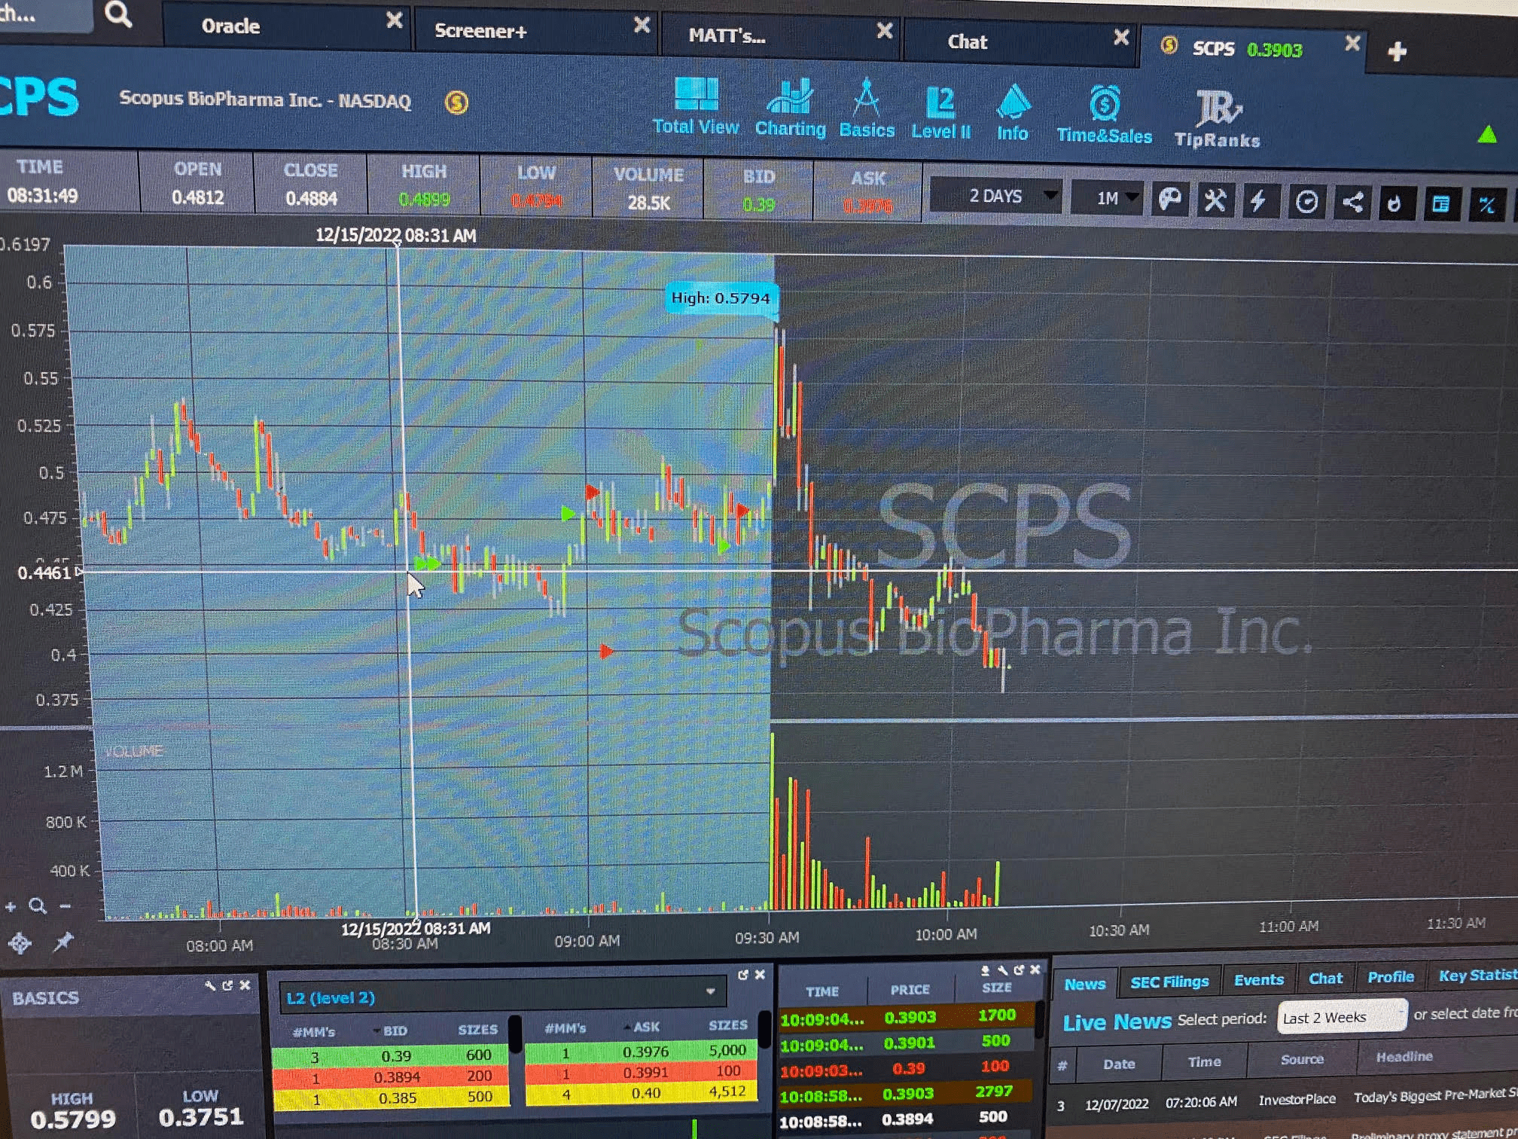
Task: Open chart tools wrench icon
Action: pyautogui.click(x=1215, y=200)
